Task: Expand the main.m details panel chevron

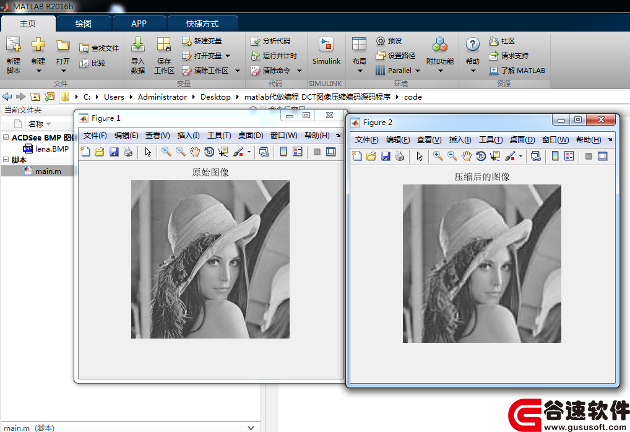Action: pos(251,428)
